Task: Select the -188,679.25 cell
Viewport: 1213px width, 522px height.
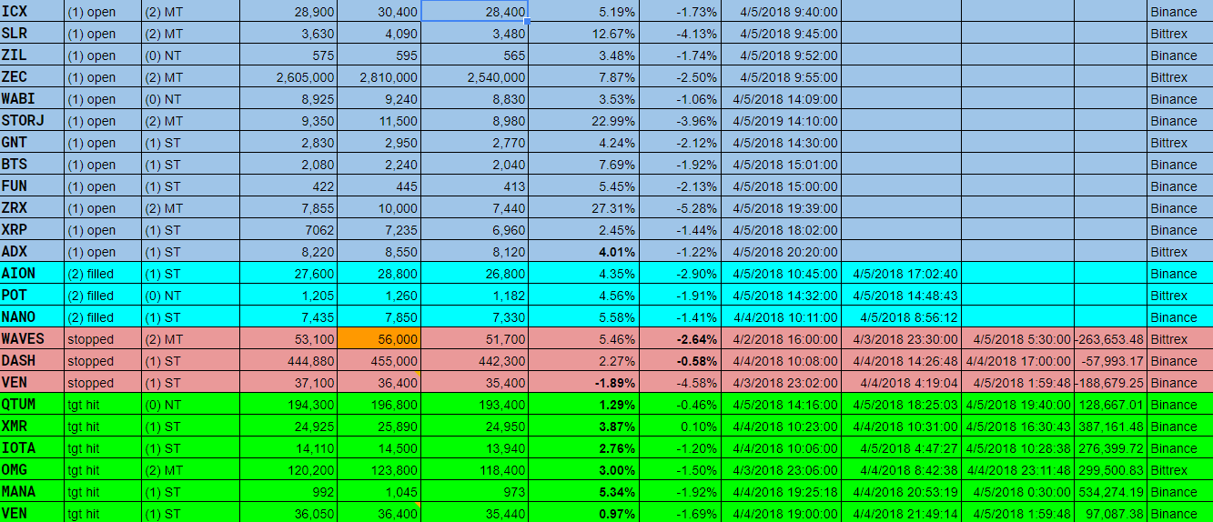Action: (x=1110, y=383)
